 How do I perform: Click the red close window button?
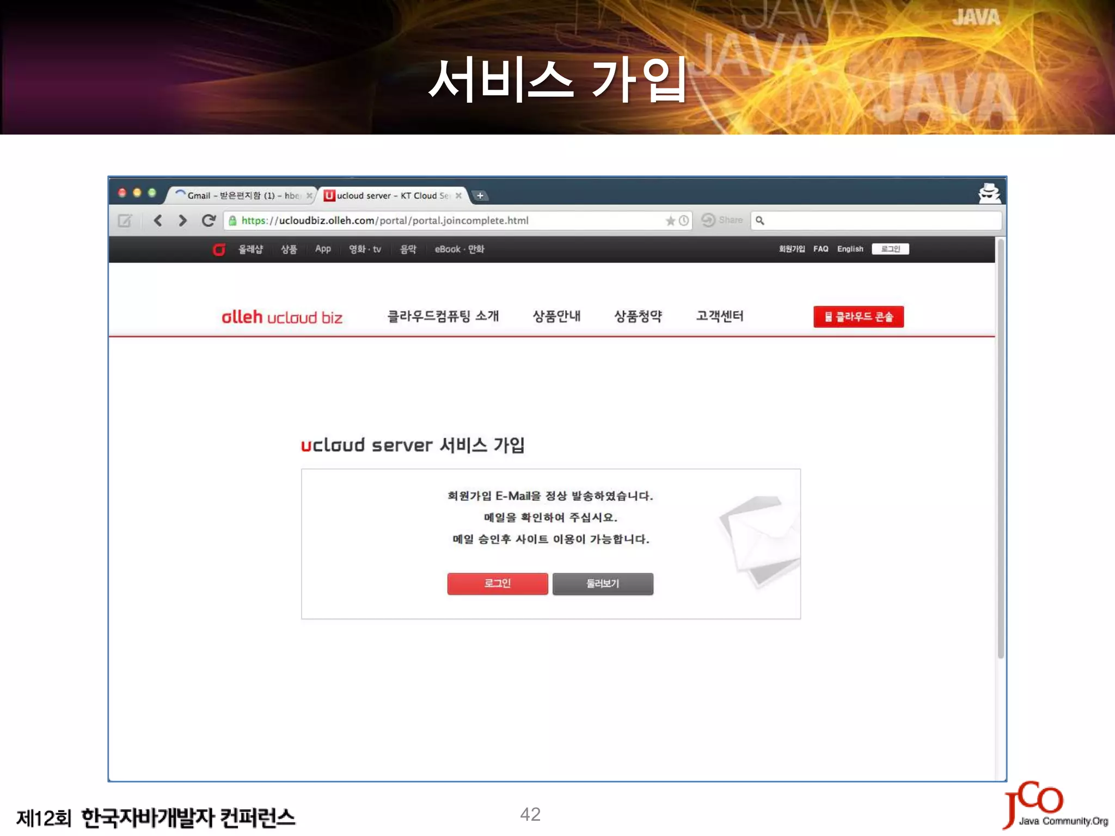(x=122, y=193)
